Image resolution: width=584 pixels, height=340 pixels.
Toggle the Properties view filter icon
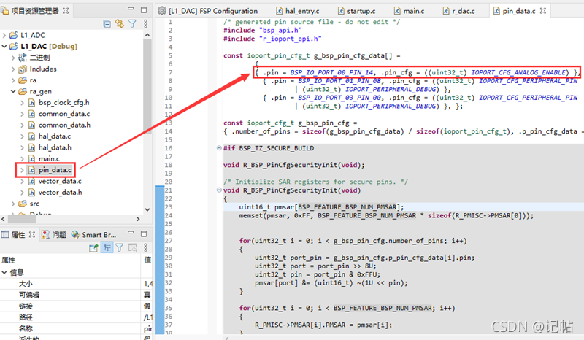click(x=119, y=248)
